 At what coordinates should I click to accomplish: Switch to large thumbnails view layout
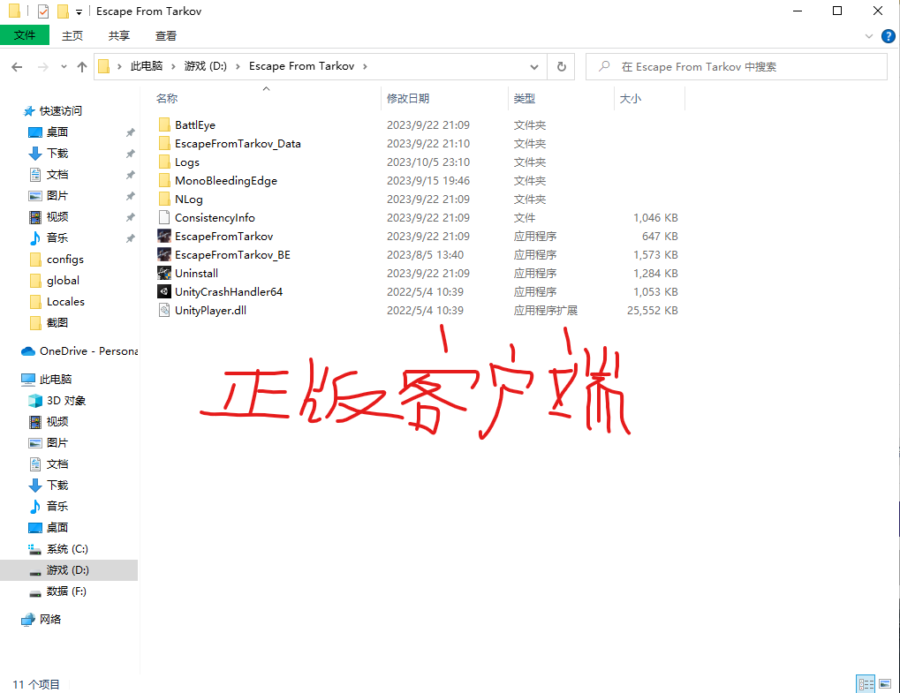click(885, 684)
